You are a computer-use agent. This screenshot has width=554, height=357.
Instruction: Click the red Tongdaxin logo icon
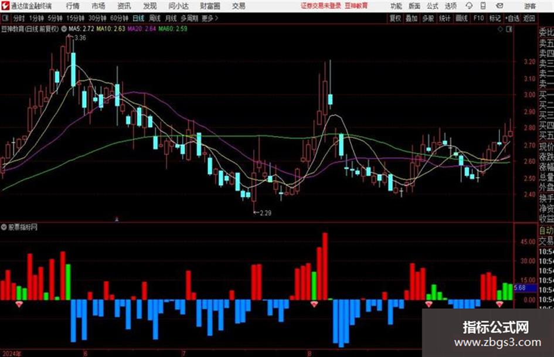5,6
